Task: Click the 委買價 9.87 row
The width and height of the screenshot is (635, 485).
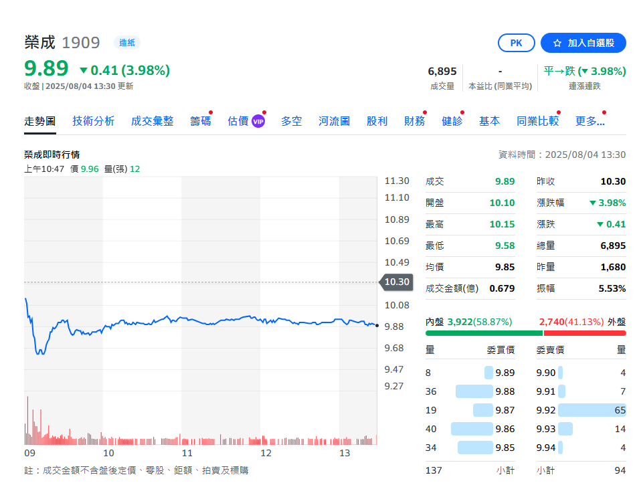Action: click(470, 410)
